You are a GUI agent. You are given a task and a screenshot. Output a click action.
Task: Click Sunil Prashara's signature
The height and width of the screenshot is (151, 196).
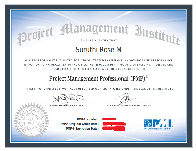[129, 99]
